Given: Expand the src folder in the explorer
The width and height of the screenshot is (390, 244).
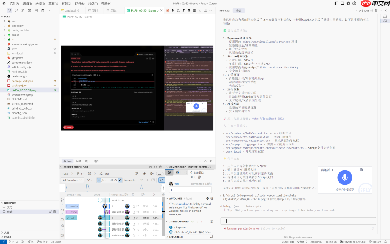Looking at the screenshot, I should click(x=13, y=39).
